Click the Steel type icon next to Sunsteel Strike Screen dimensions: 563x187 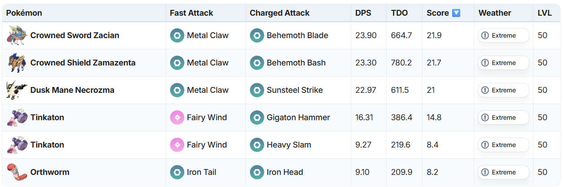coord(257,90)
